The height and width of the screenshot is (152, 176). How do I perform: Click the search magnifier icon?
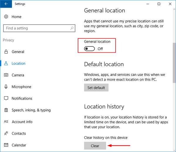(x=72, y=28)
